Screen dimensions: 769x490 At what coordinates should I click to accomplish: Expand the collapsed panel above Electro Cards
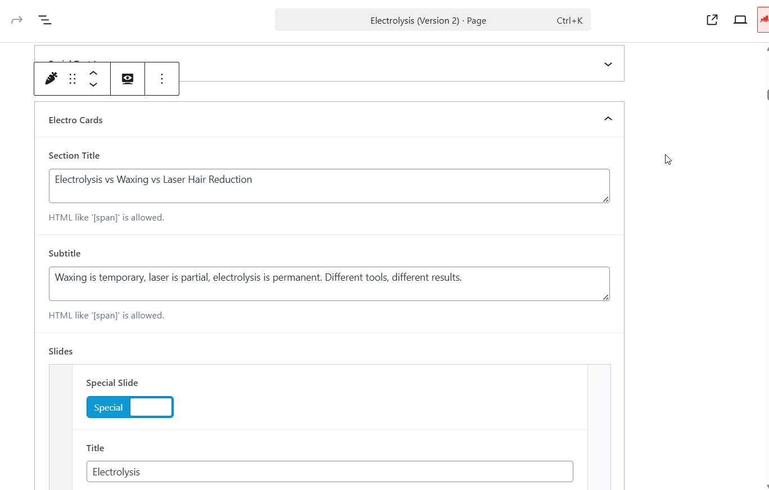pos(608,64)
